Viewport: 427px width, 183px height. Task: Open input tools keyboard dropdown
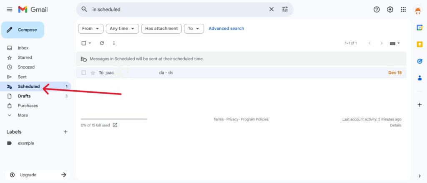pyautogui.click(x=394, y=43)
